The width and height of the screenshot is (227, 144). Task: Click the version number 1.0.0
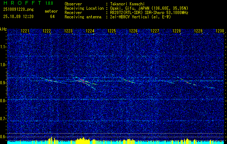coord(49,3)
